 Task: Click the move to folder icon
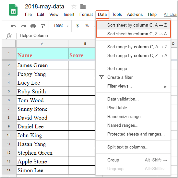[x=83, y=6]
